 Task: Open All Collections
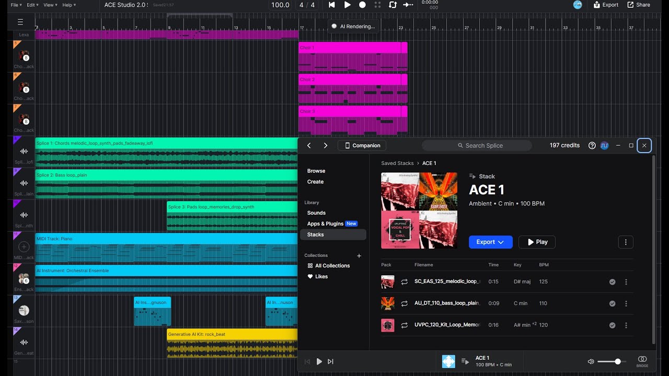[x=328, y=266]
